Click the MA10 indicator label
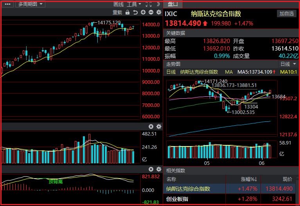This screenshot has width=300, height=206. click(289, 72)
